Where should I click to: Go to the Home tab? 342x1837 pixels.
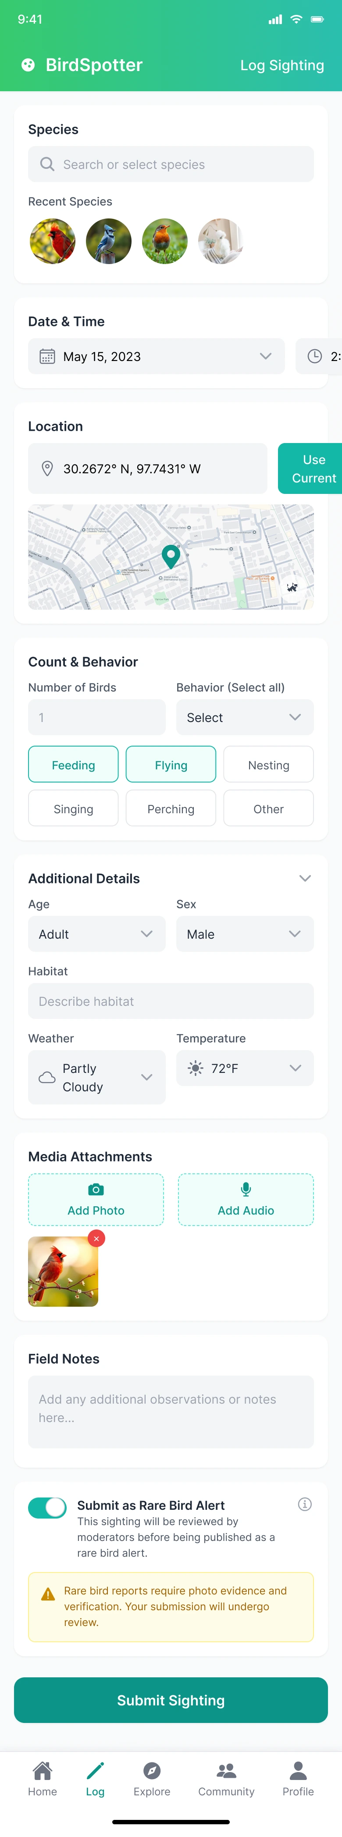[43, 1779]
